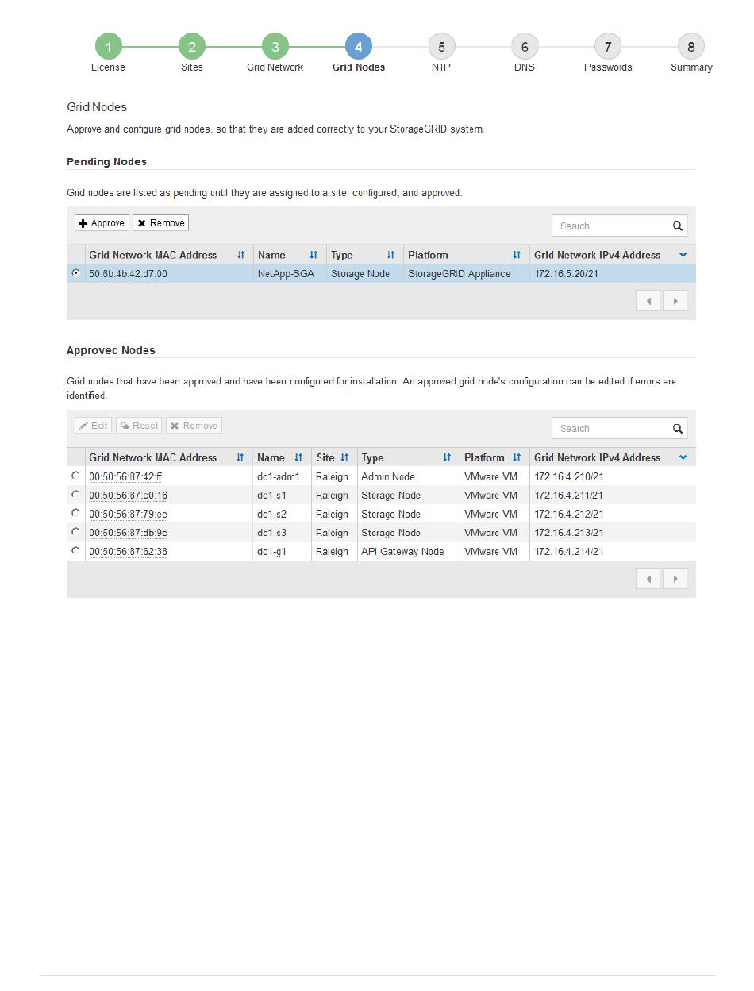754x991 pixels.
Task: Open MAC address link 00:50:56:87:42:ff
Action: click(x=125, y=476)
